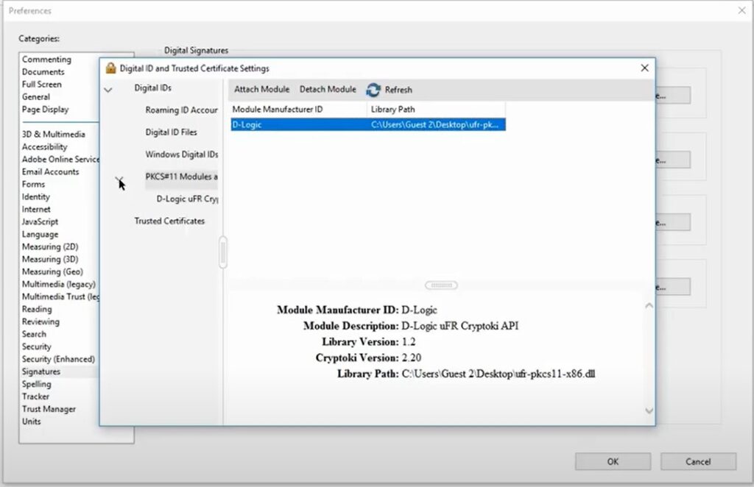This screenshot has height=487, width=754.
Task: Click the Refresh icon in the module toolbar
Action: point(373,90)
